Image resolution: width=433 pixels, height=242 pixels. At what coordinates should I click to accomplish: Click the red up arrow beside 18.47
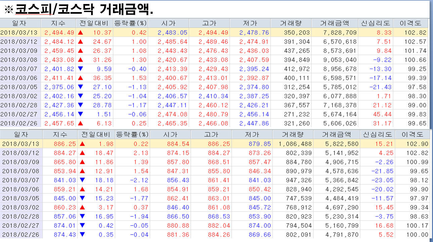coord(82,153)
